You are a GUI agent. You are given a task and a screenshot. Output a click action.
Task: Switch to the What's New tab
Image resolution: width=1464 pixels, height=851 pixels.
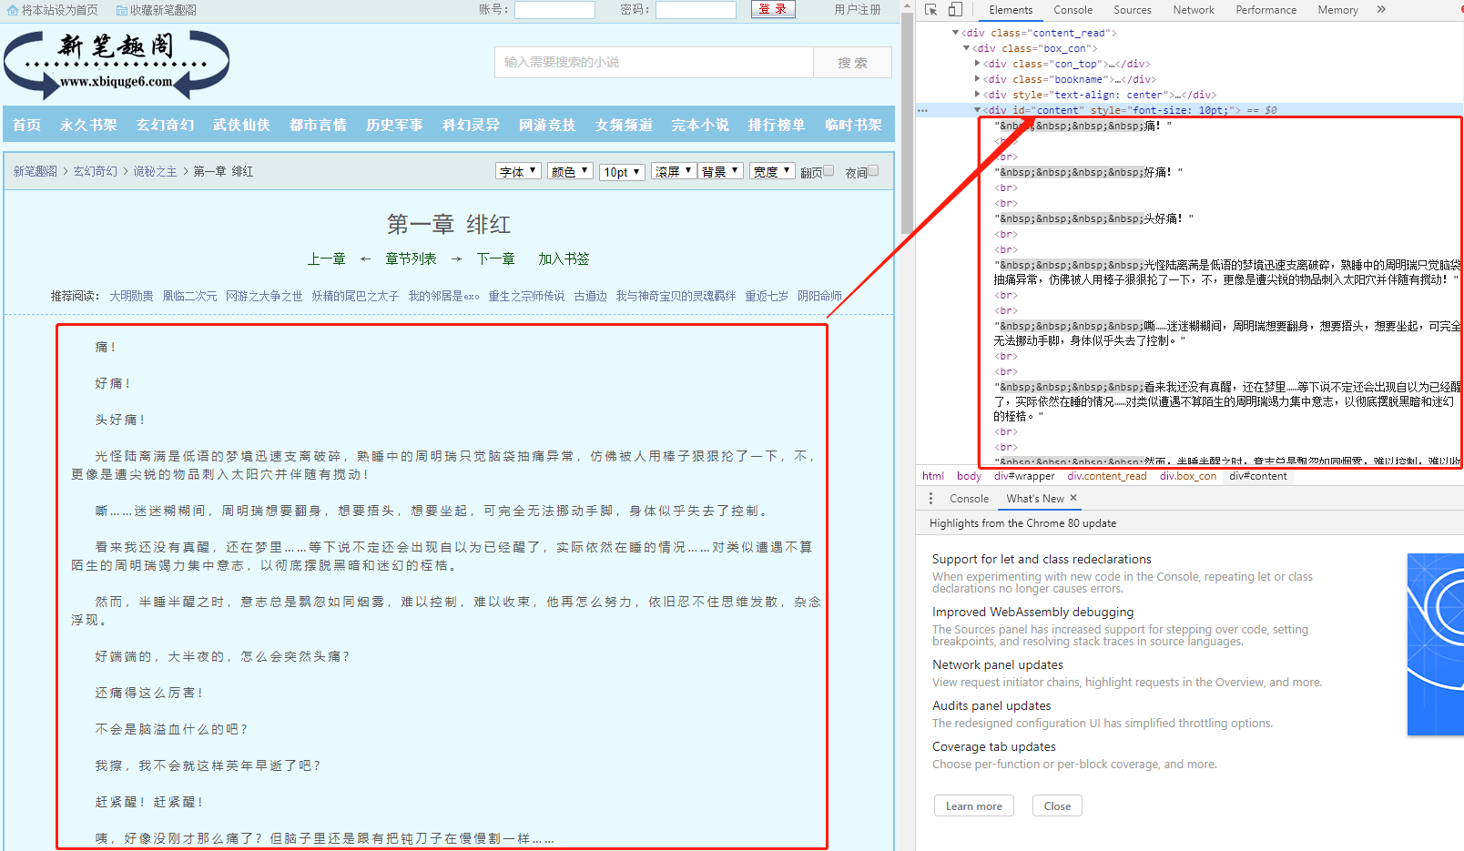[x=1033, y=498]
